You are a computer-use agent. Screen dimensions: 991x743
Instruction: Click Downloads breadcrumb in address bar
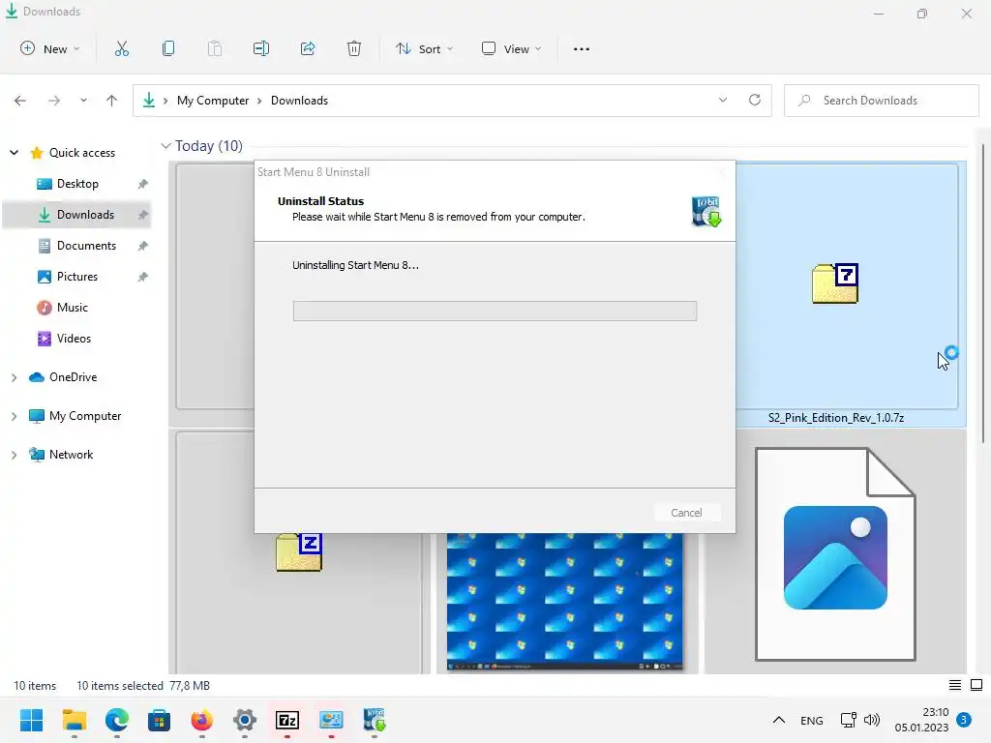click(x=300, y=101)
